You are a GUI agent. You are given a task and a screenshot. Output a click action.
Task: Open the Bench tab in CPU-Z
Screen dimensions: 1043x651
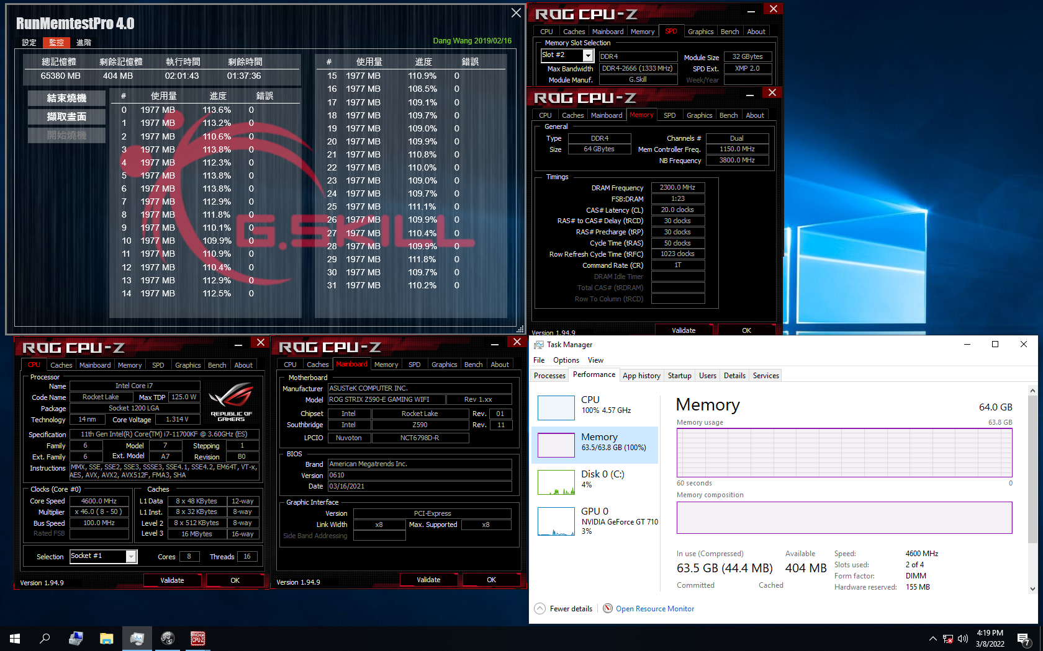coord(217,365)
